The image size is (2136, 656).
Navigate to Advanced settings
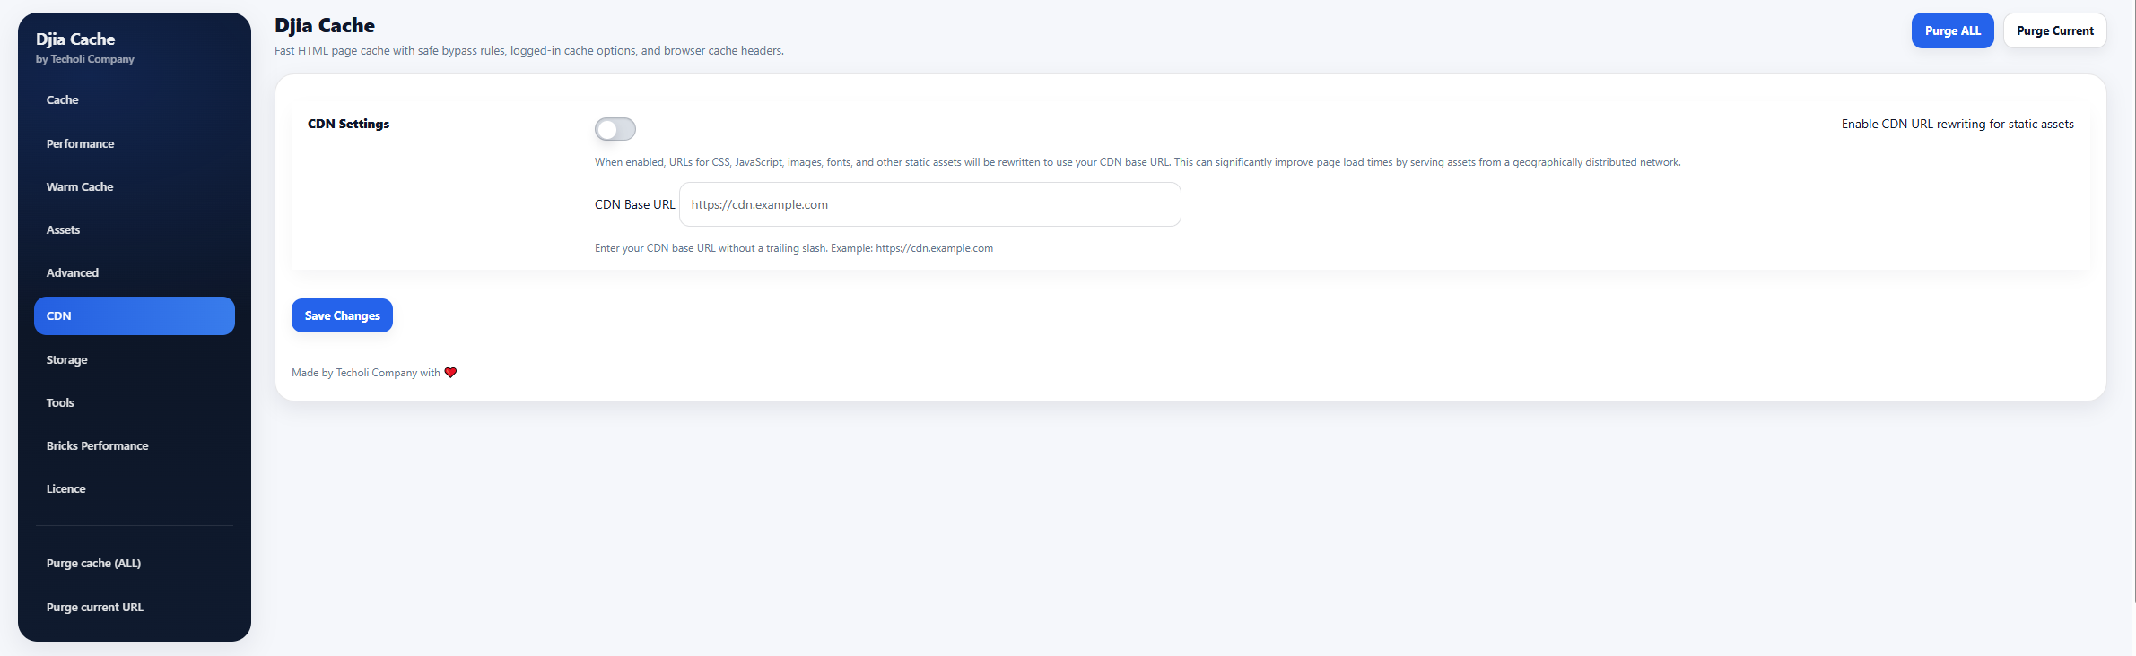coord(73,272)
